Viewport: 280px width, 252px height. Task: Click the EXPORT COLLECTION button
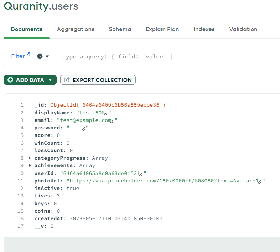pyautogui.click(x=98, y=80)
